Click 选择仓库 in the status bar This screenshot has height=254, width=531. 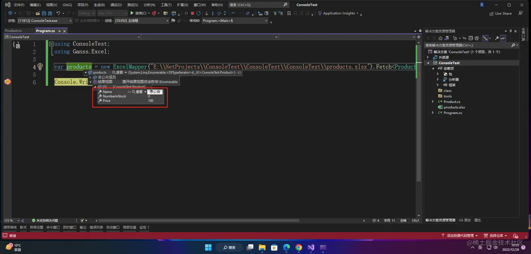496,236
